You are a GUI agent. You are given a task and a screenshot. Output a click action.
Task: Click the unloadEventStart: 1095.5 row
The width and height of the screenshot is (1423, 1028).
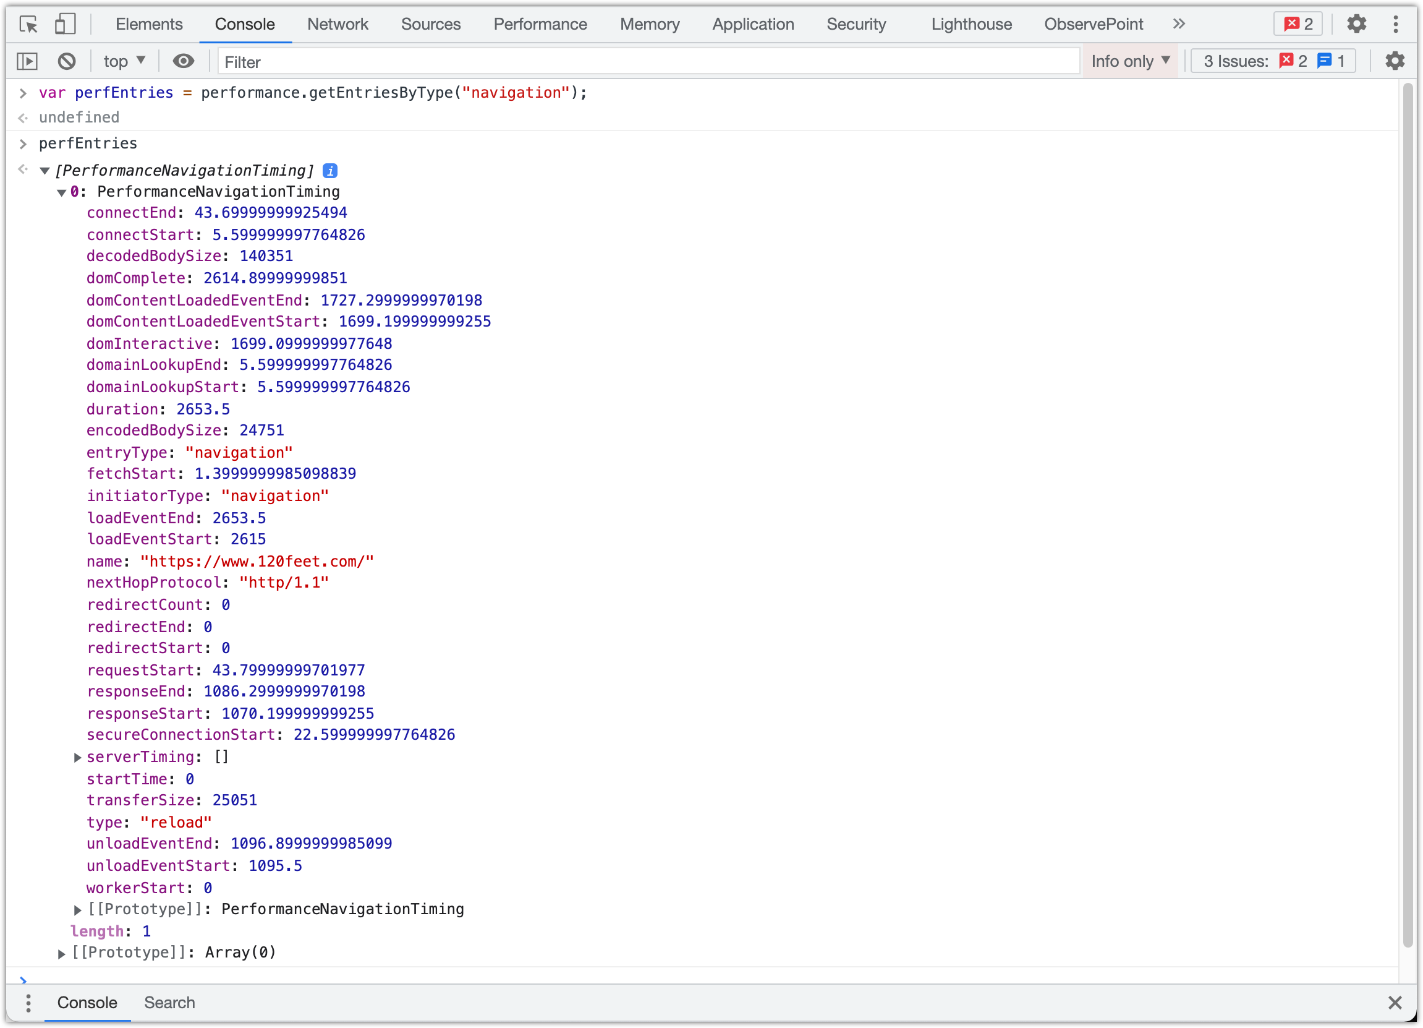point(195,866)
